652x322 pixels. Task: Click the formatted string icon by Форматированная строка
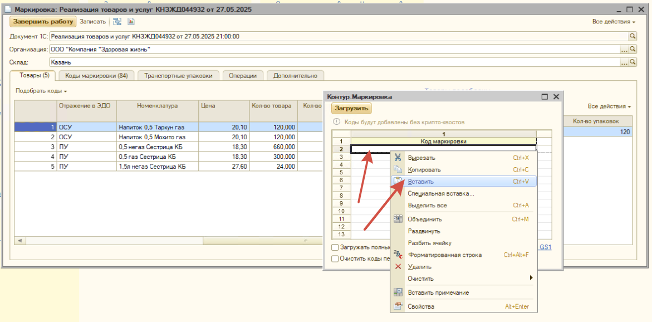click(398, 255)
